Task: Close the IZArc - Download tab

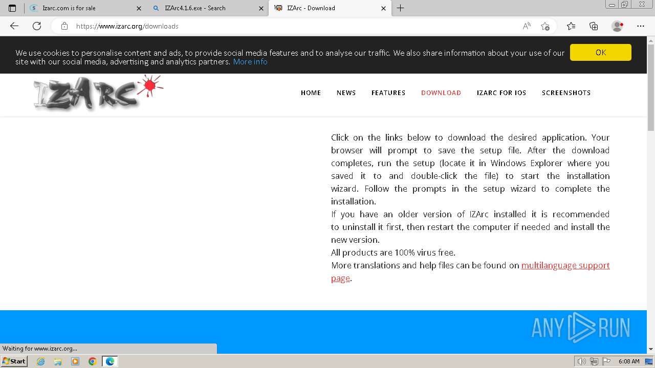Action: tap(384, 8)
